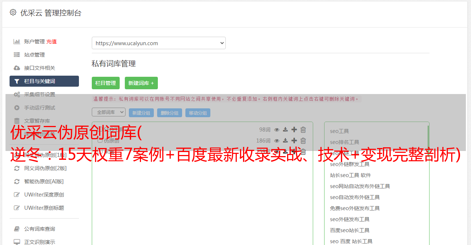Viewport: 471px width, 245px height.
Task: Click the database icon of 文章暂存库
Action: tap(17, 121)
